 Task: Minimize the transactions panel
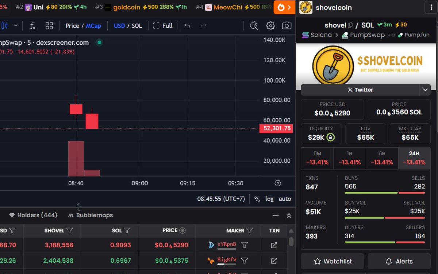click(276, 215)
